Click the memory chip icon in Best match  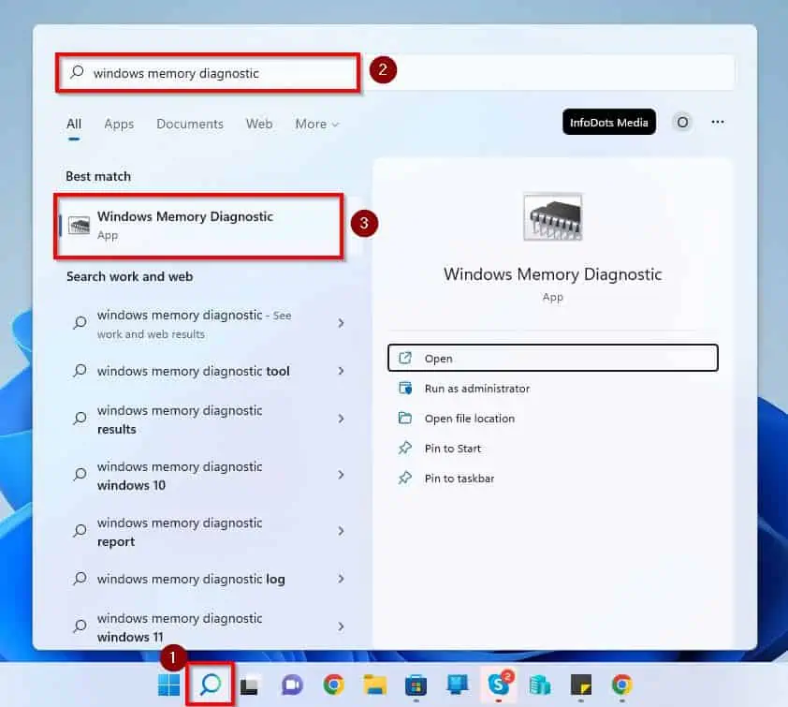(79, 226)
